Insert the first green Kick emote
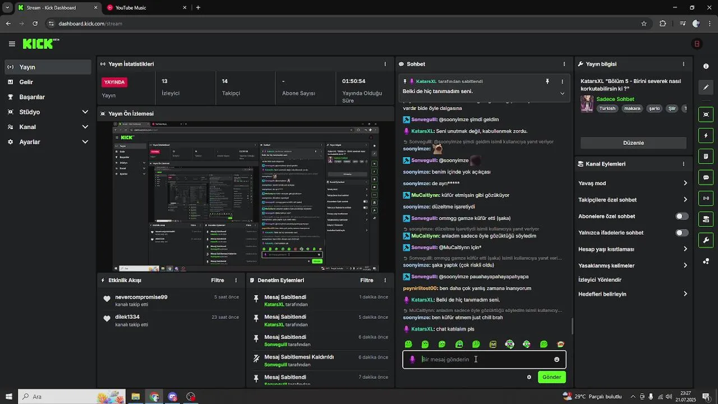This screenshot has height=404, width=718. (x=408, y=344)
